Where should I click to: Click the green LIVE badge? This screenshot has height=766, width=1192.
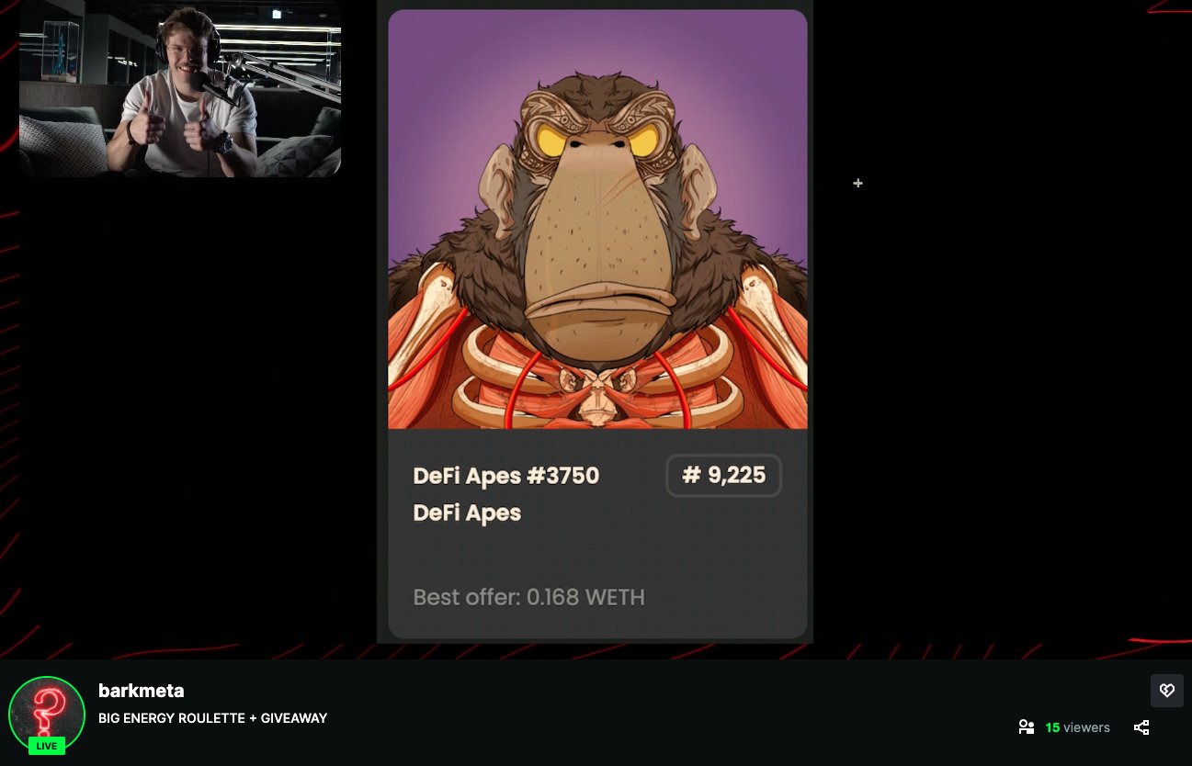(46, 746)
